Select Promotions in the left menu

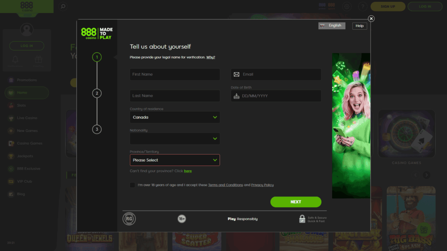click(12, 80)
